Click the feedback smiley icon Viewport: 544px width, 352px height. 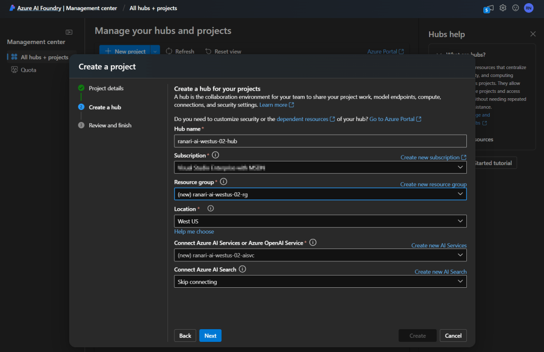tap(515, 8)
